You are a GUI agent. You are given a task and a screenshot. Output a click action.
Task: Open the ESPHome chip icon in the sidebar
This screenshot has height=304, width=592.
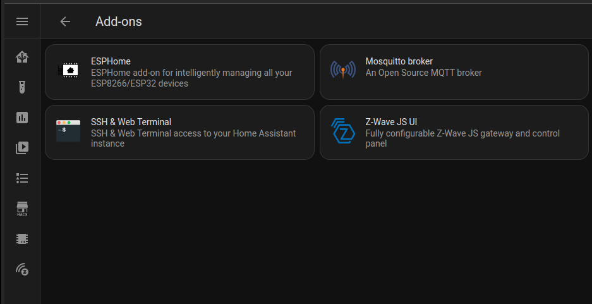(22, 239)
